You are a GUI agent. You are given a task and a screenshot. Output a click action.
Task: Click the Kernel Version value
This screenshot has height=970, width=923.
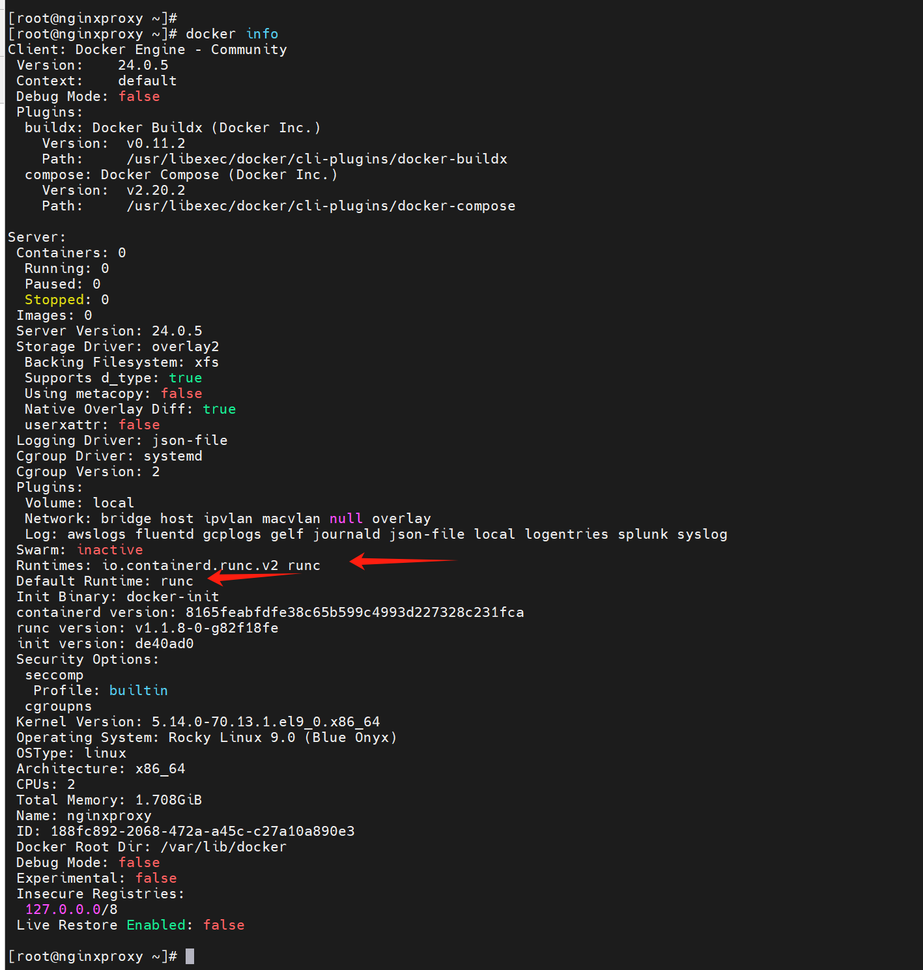click(x=266, y=722)
